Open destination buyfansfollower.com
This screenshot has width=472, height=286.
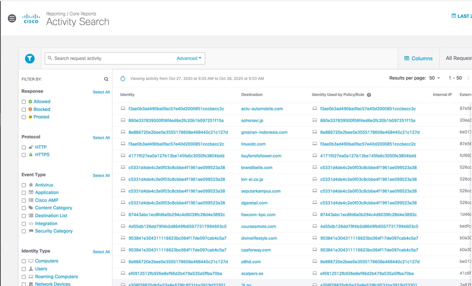261,156
